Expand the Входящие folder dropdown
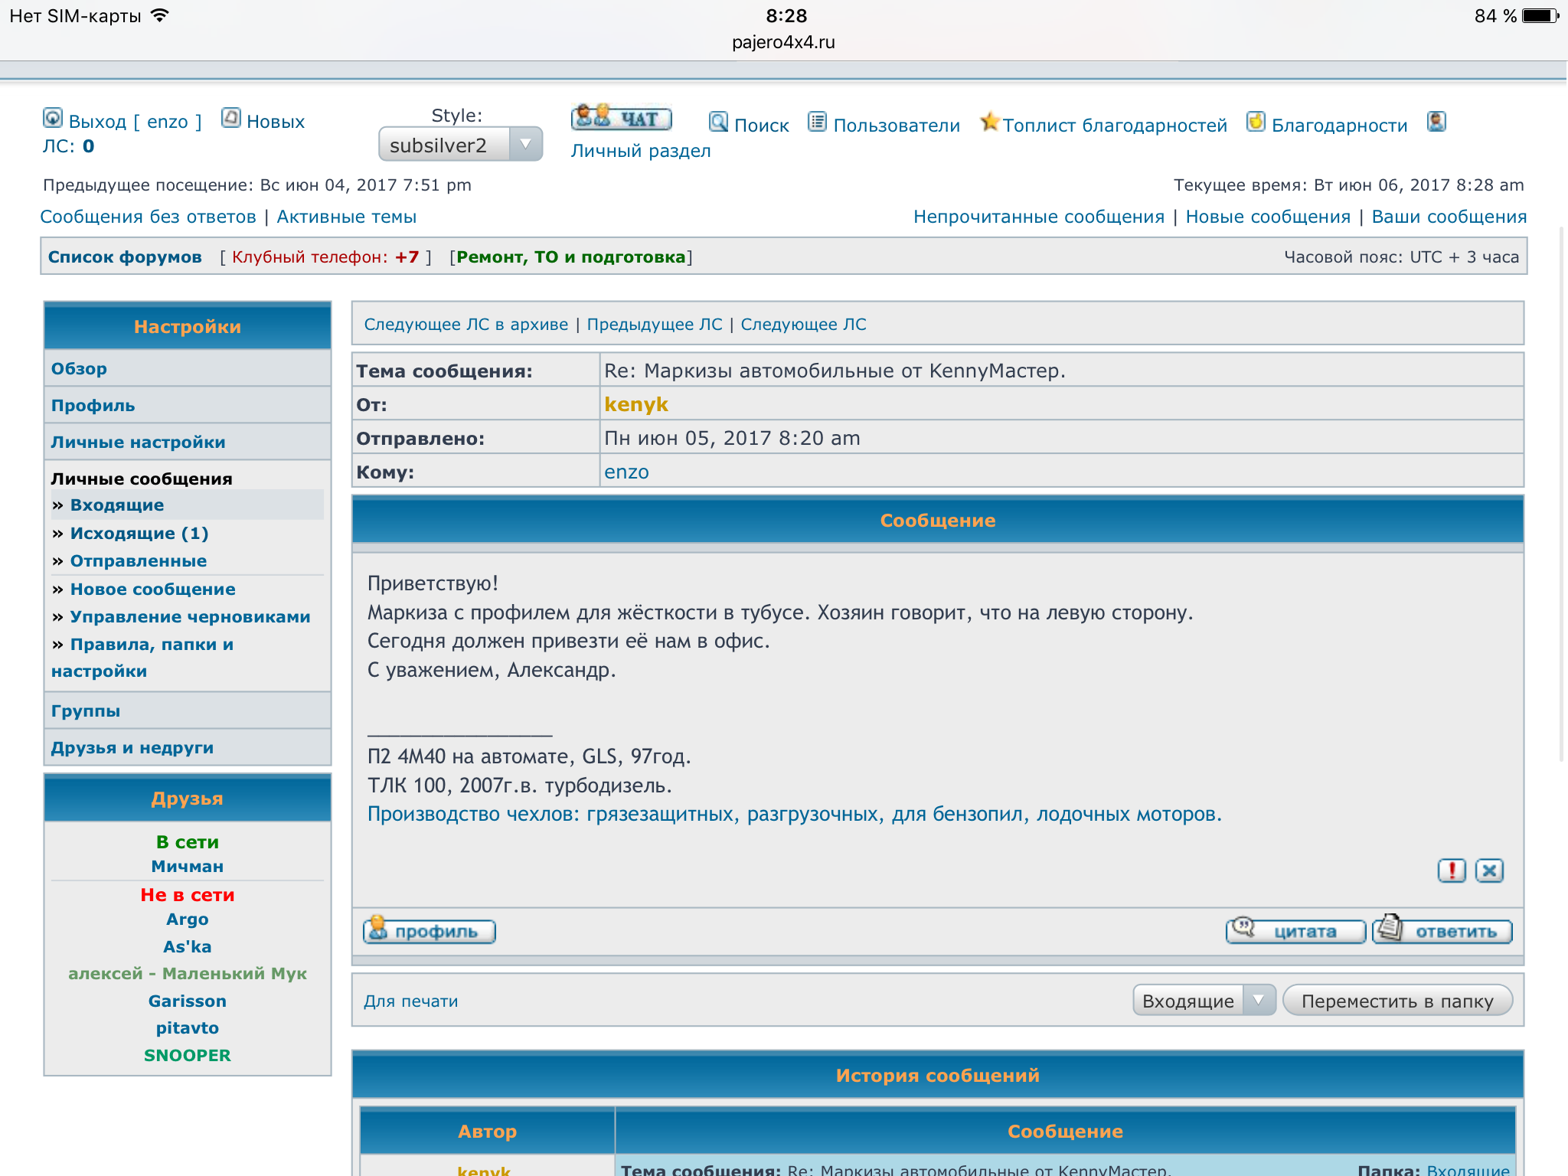 tap(1204, 1001)
